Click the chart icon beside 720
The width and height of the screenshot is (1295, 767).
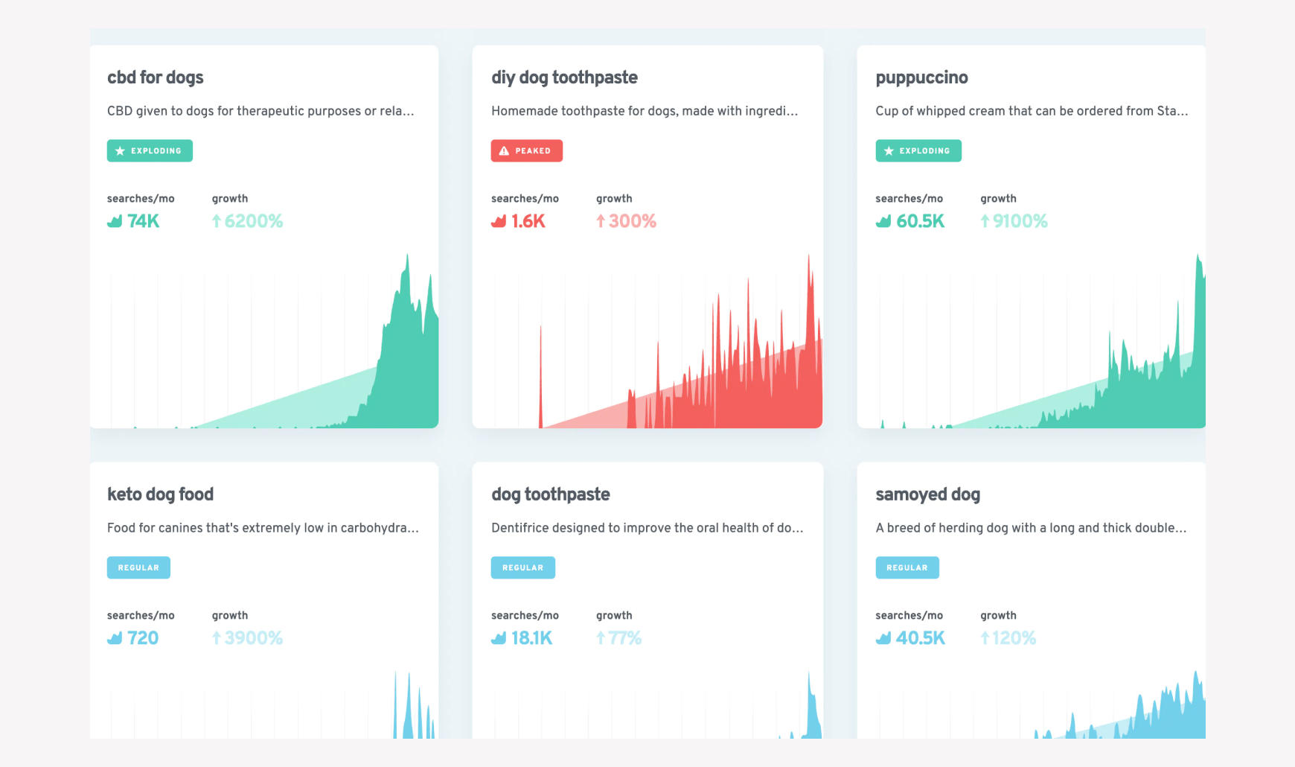tap(115, 638)
